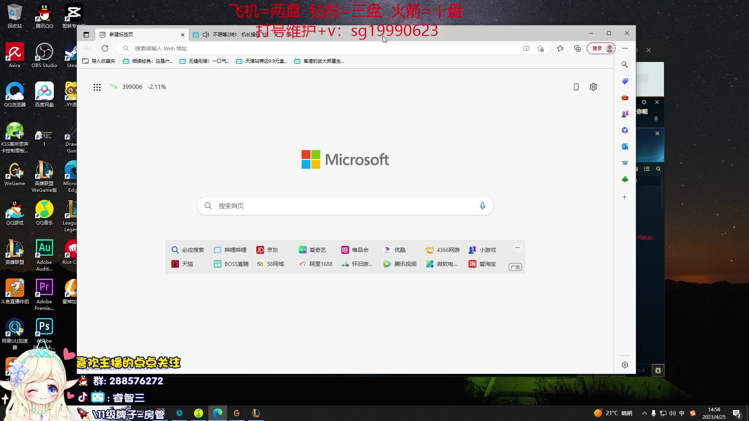Open the apps grid launcher

tap(97, 87)
